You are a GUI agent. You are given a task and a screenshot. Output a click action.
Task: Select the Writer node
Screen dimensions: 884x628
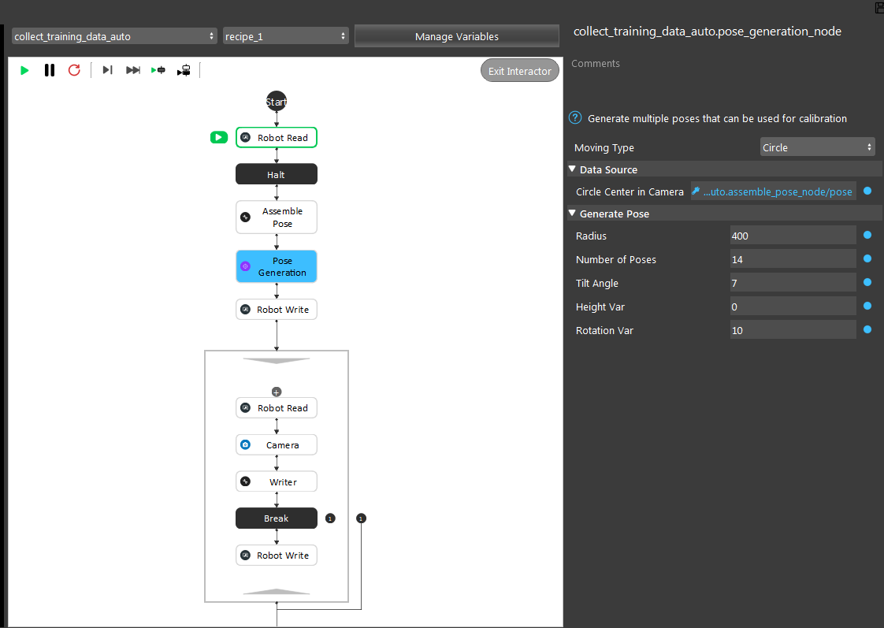pos(277,481)
